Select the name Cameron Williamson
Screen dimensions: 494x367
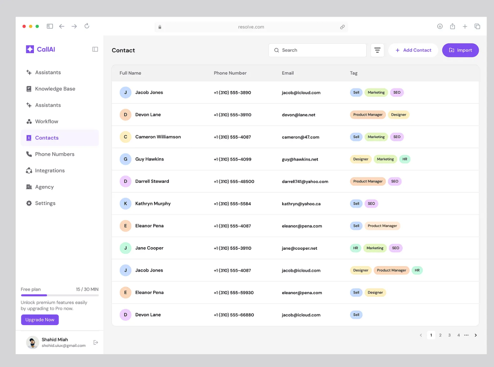(x=158, y=137)
